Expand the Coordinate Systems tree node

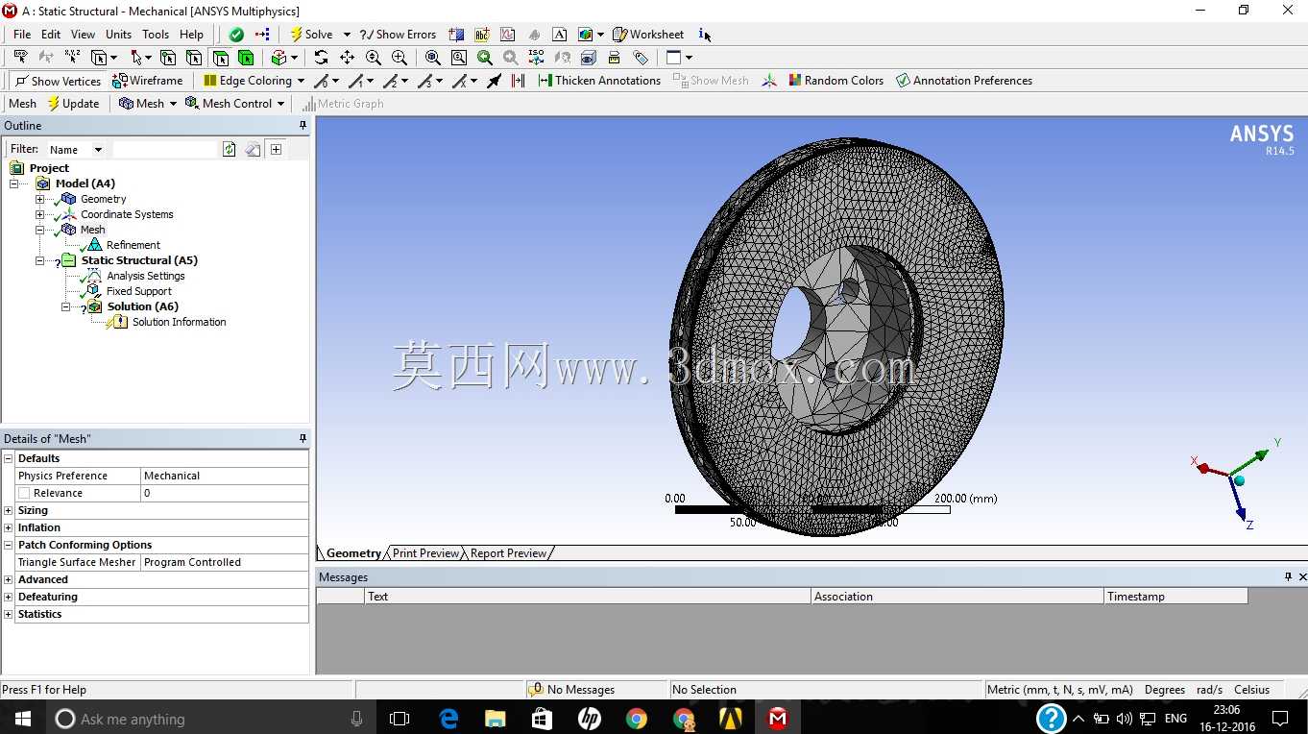click(39, 214)
